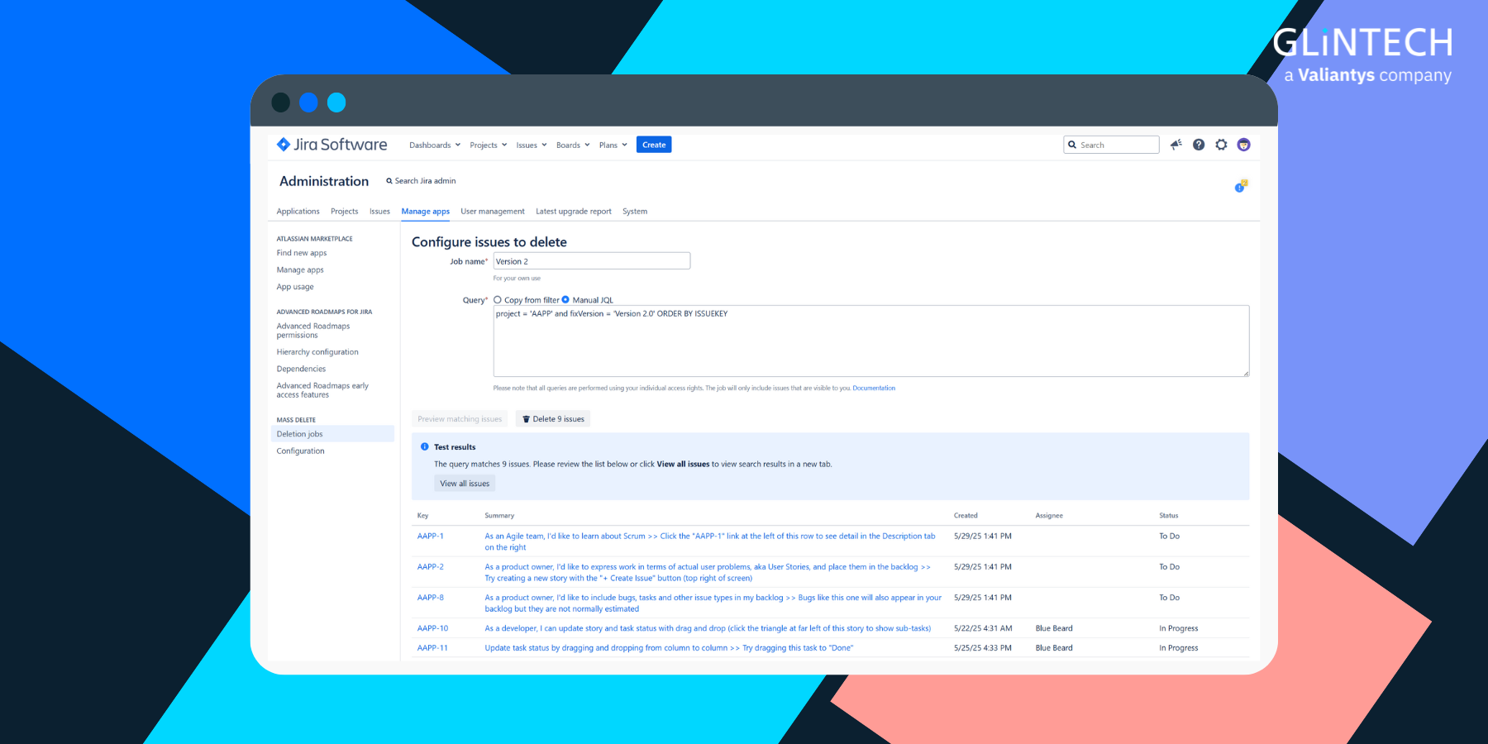1488x744 pixels.
Task: Expand the Plans dropdown
Action: (x=613, y=145)
